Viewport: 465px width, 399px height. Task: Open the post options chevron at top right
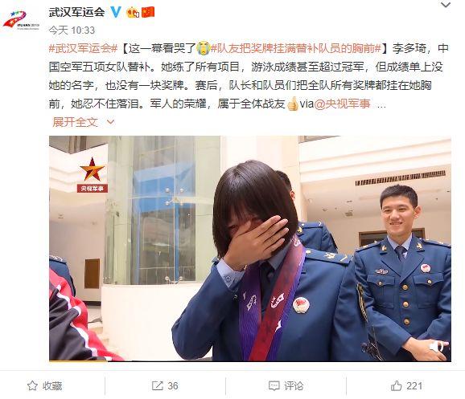click(446, 6)
